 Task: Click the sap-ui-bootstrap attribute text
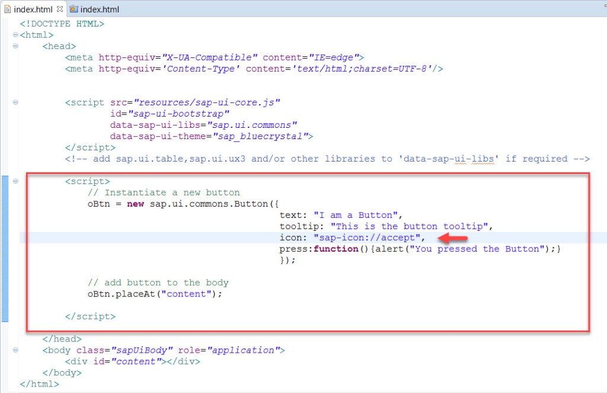click(x=178, y=113)
